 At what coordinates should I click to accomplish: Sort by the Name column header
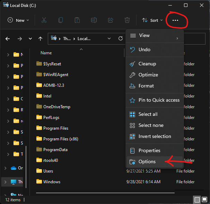point(46,53)
